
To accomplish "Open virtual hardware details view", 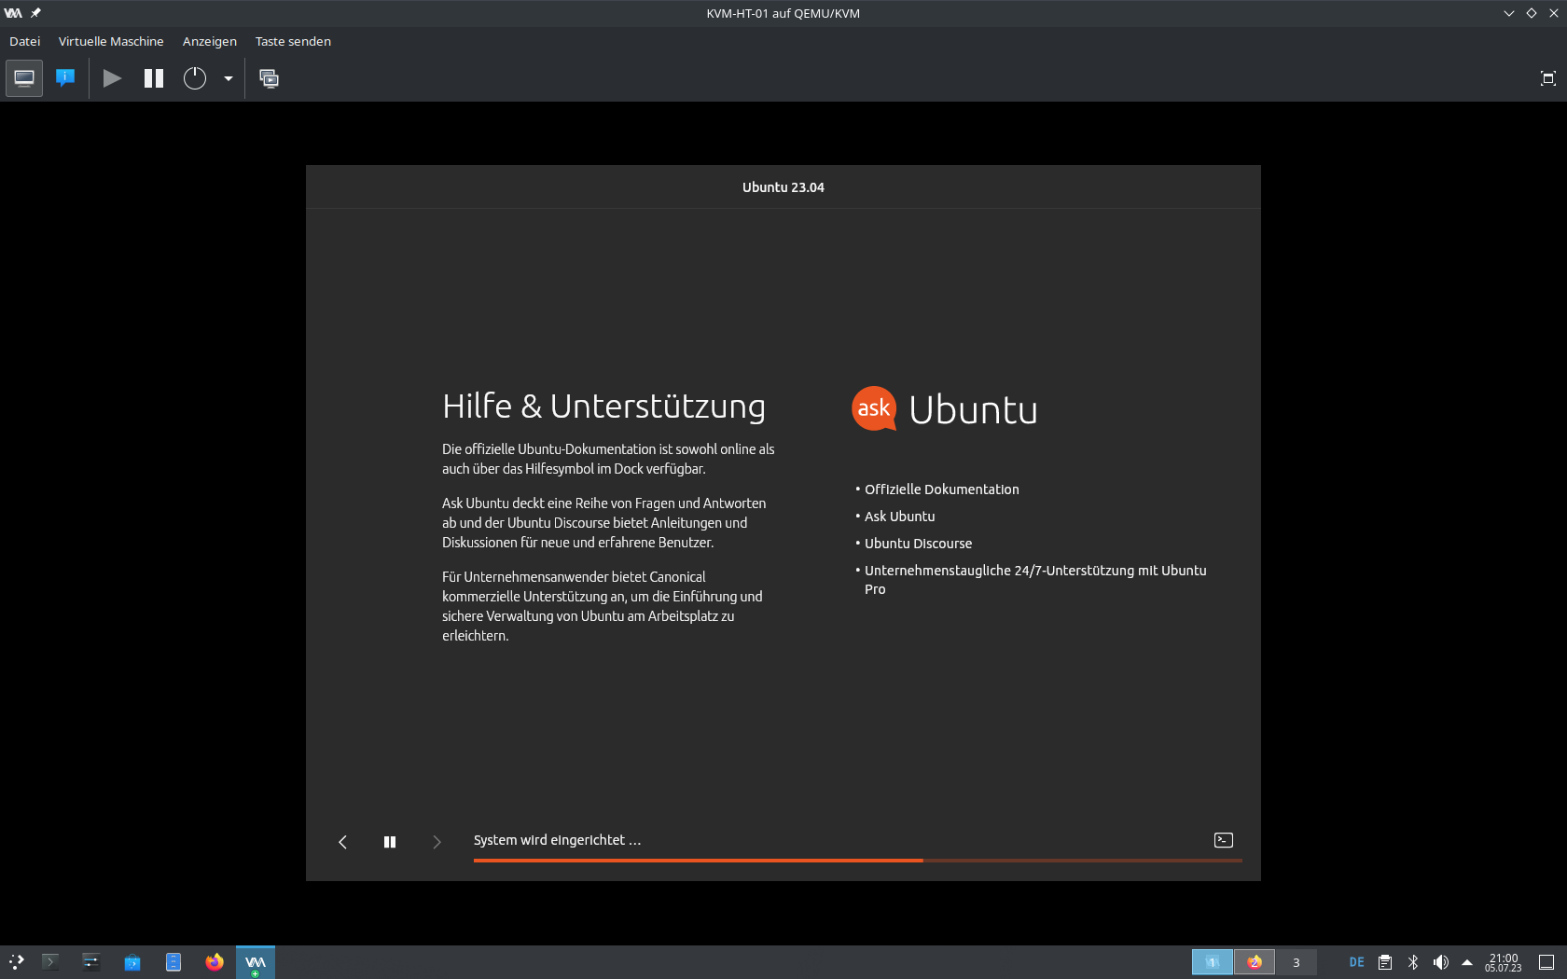I will point(65,78).
